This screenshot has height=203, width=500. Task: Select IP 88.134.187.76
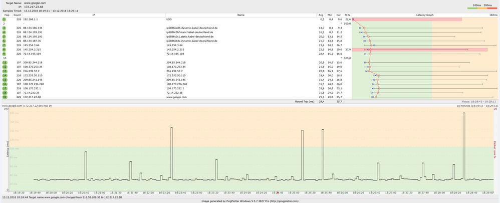pos(32,41)
